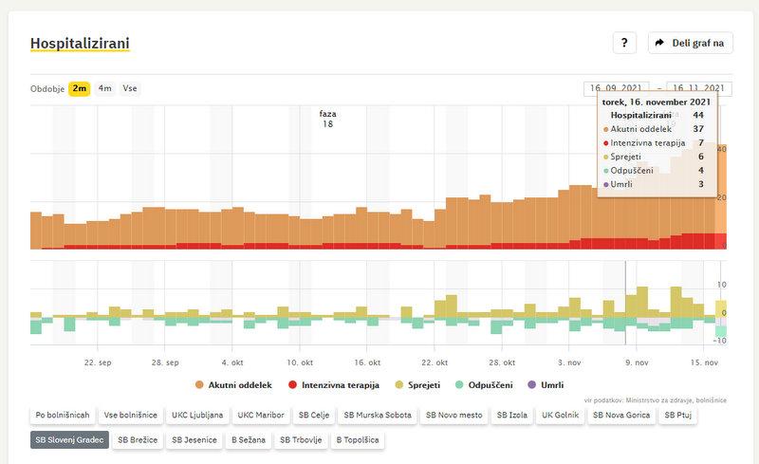Viewport: 759px width, 464px height.
Task: Select the Vse period option
Action: [x=130, y=88]
